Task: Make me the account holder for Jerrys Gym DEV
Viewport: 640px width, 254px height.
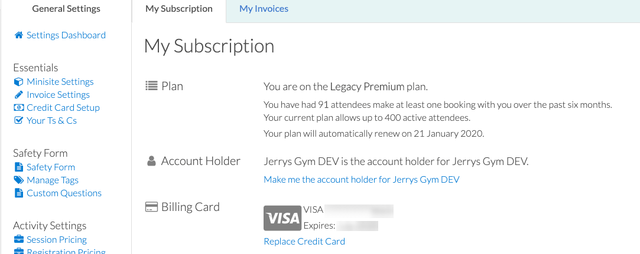Action: (361, 180)
